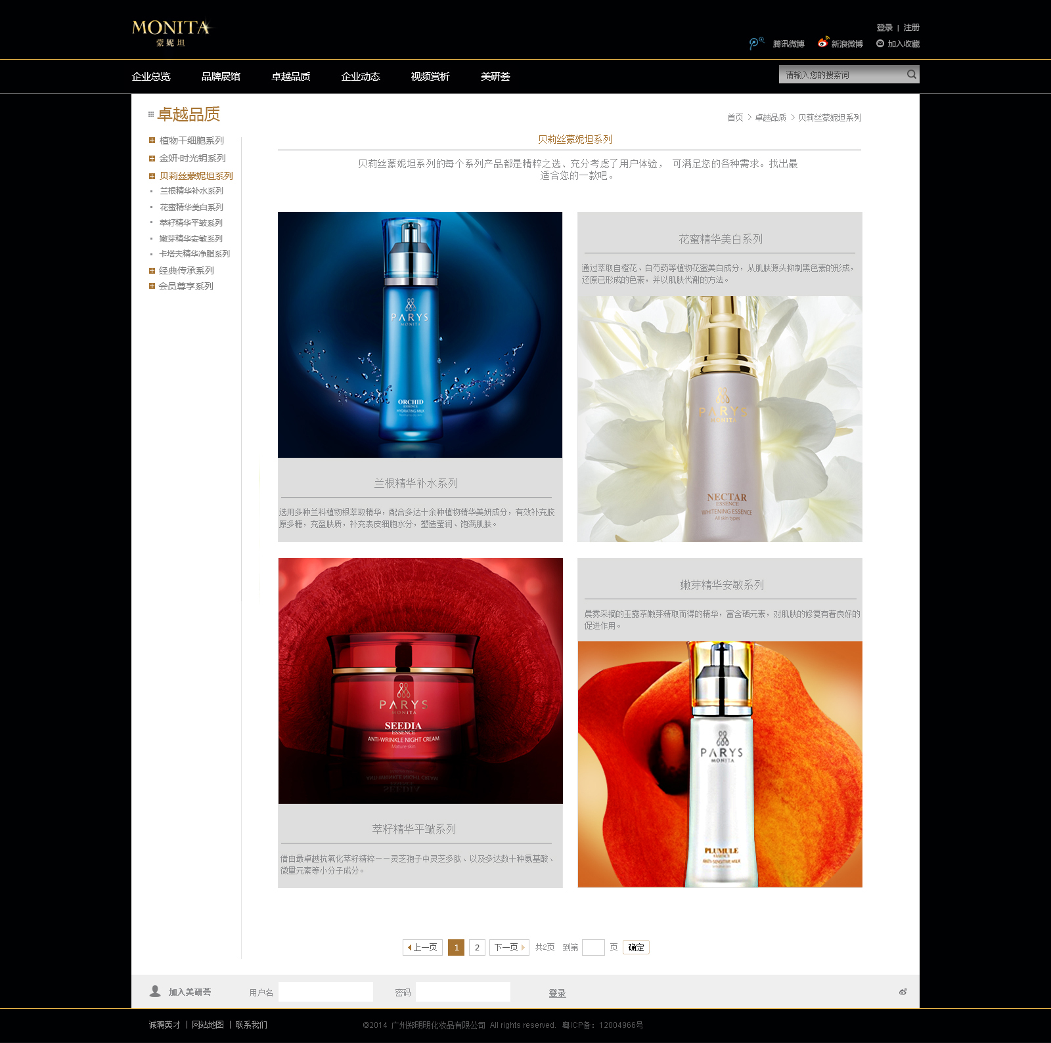Screen dimensions: 1051x1043
Task: Open the red SEEDIA night cream image
Action: (420, 681)
